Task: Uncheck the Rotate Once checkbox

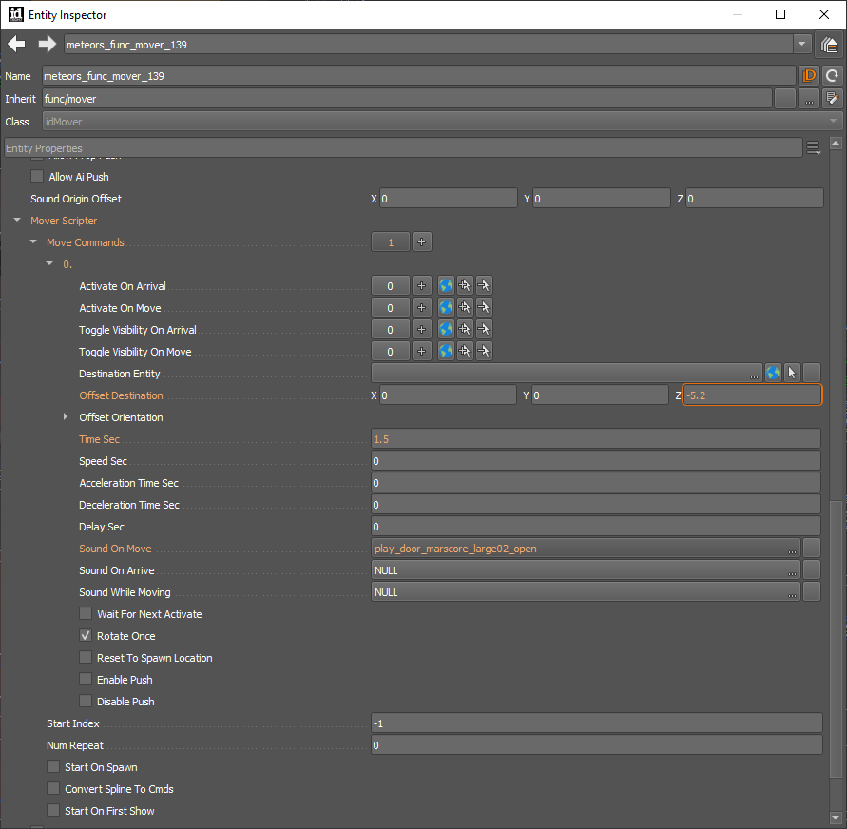Action: tap(86, 636)
